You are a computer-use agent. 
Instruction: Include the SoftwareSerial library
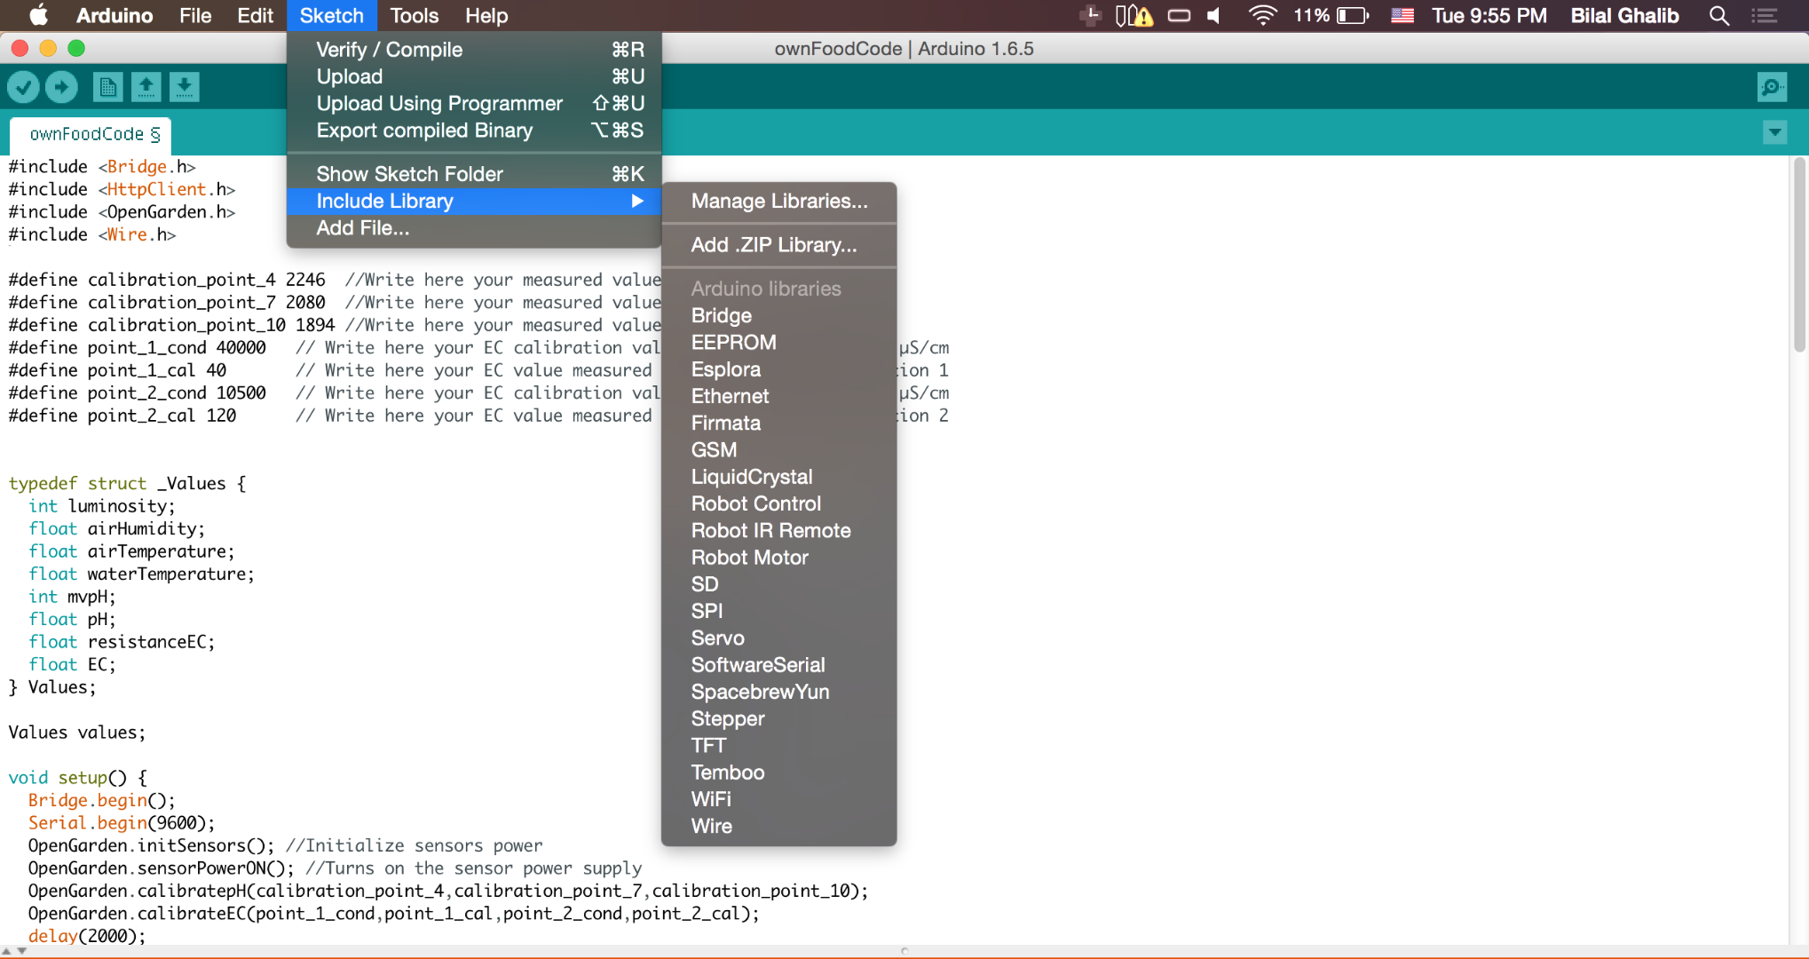779,665
